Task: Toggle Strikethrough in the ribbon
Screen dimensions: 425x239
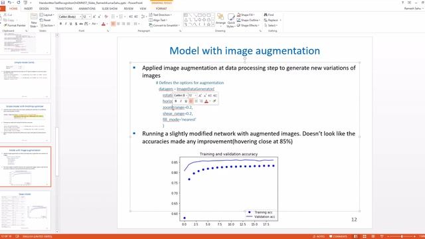Action: coord(81,24)
